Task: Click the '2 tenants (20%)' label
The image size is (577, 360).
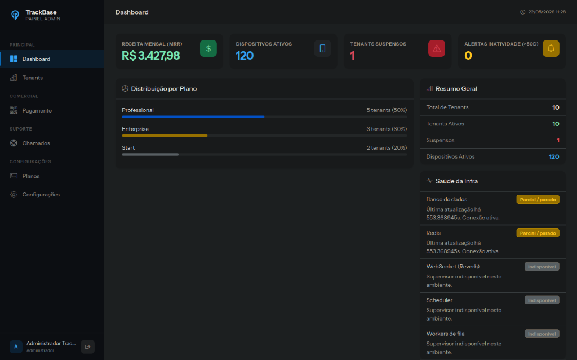Action: click(387, 147)
